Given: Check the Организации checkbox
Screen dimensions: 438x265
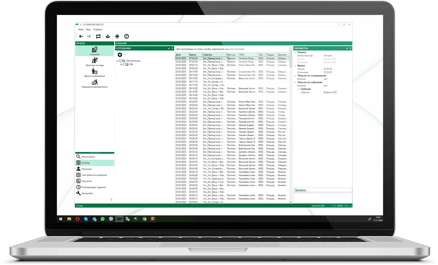Looking at the screenshot, I should pos(121,61).
